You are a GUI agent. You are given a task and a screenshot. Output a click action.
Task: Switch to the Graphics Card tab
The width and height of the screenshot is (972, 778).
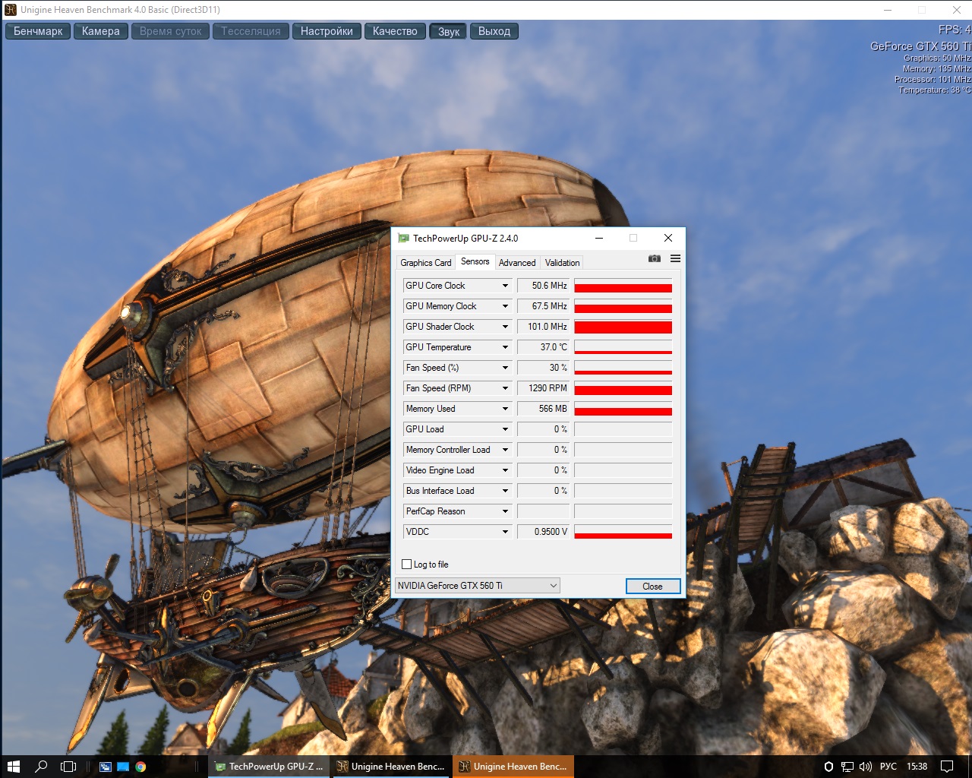pos(425,263)
